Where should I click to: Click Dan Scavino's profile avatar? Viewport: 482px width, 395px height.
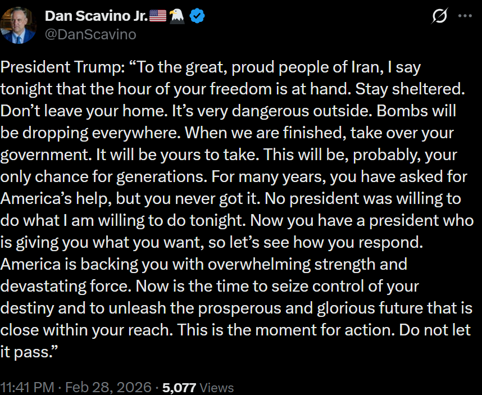tap(18, 24)
